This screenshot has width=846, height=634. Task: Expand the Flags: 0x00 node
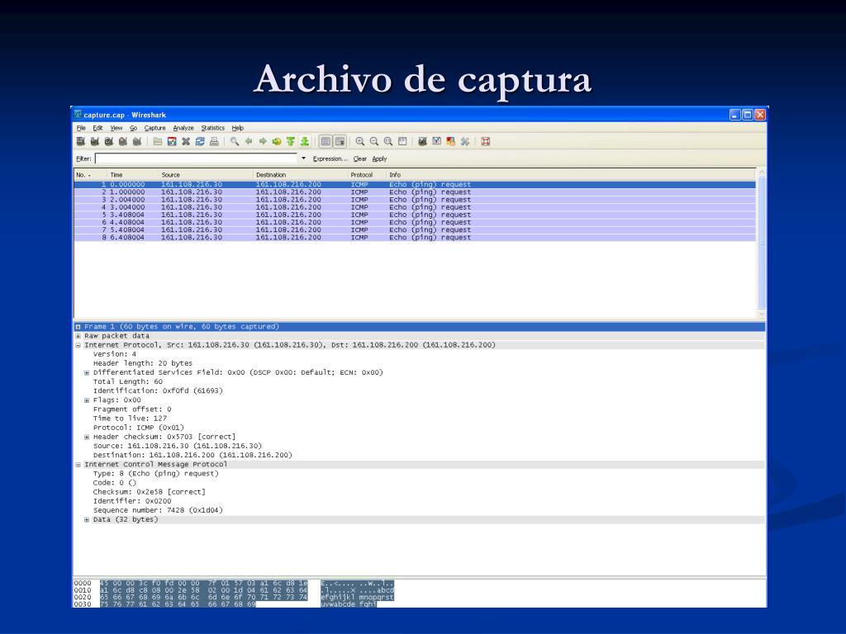pyautogui.click(x=87, y=400)
